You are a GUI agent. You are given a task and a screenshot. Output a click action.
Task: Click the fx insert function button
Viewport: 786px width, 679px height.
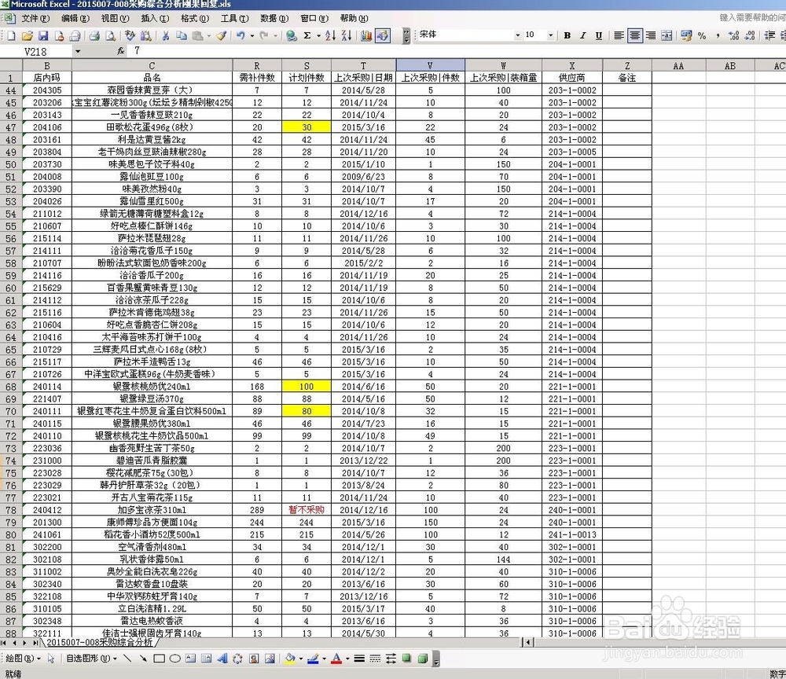click(121, 51)
